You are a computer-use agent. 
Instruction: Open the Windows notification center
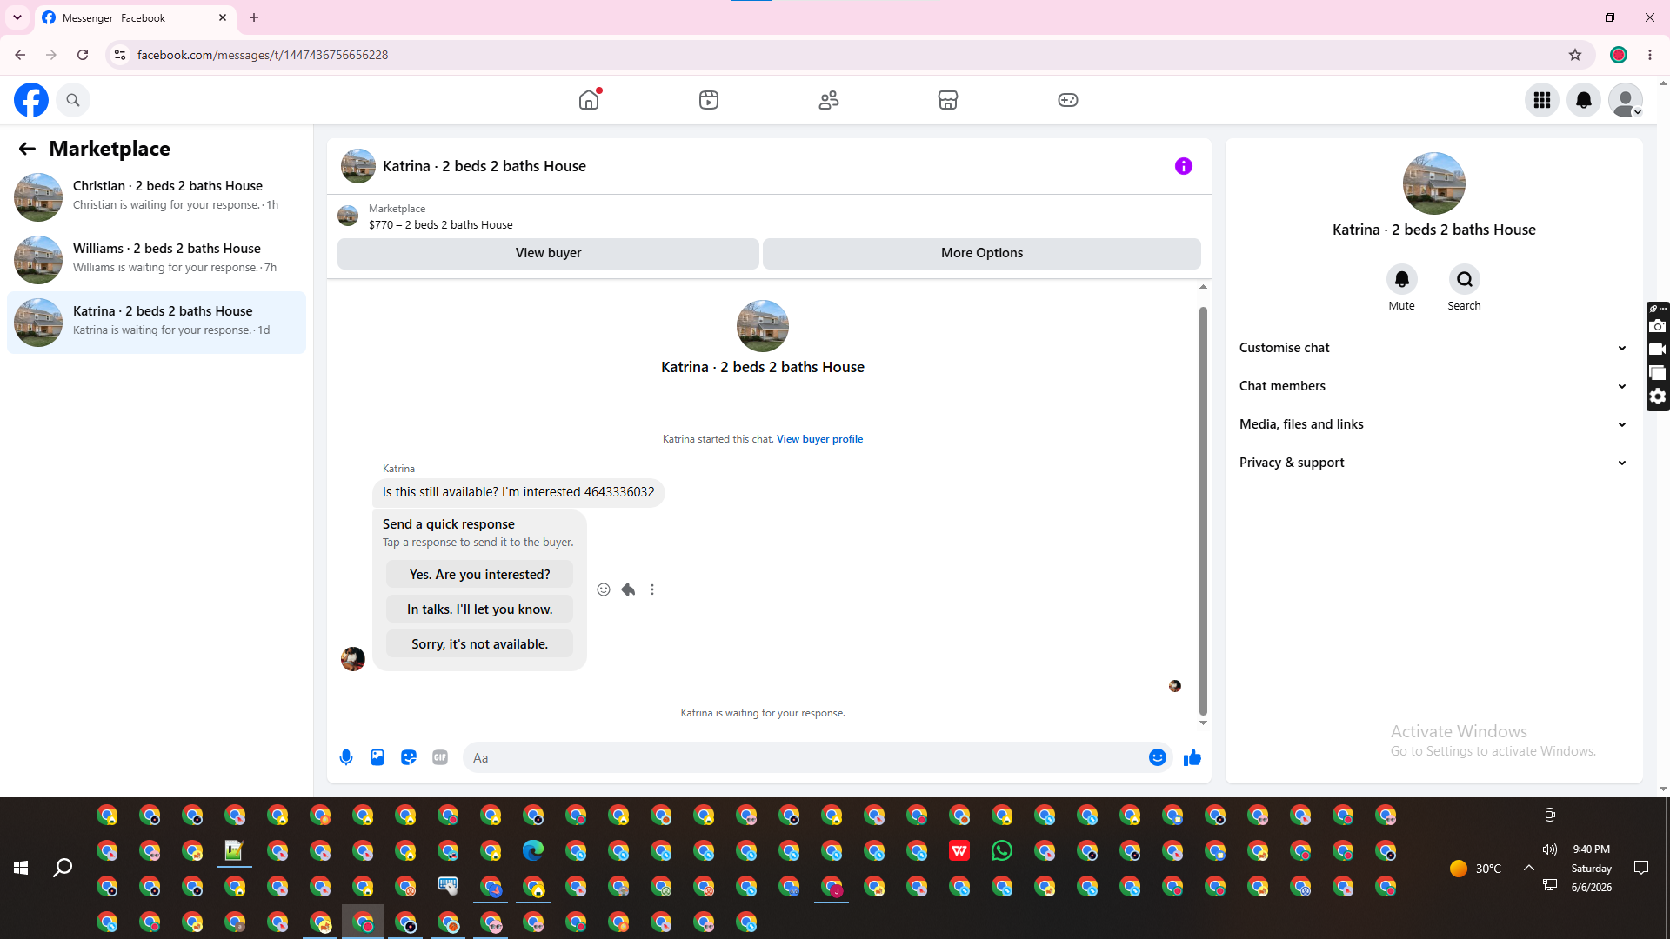pos(1641,868)
